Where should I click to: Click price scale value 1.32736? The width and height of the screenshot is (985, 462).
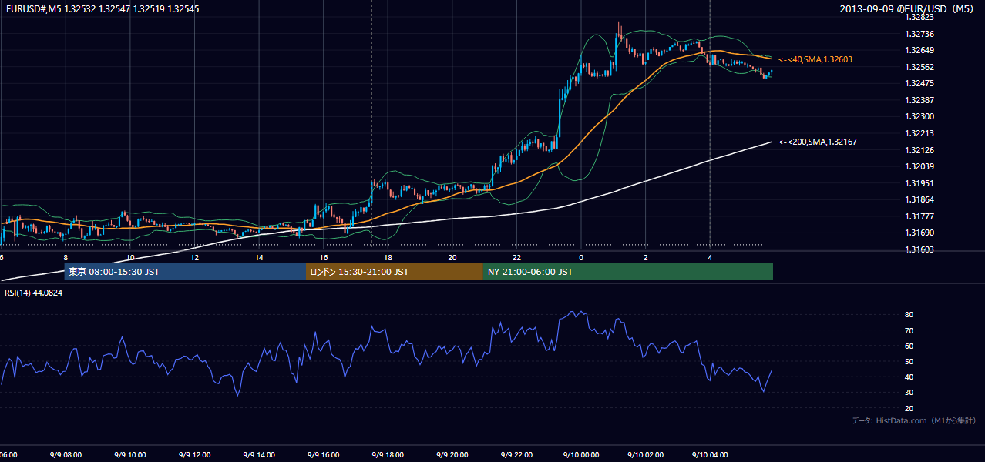[919, 34]
